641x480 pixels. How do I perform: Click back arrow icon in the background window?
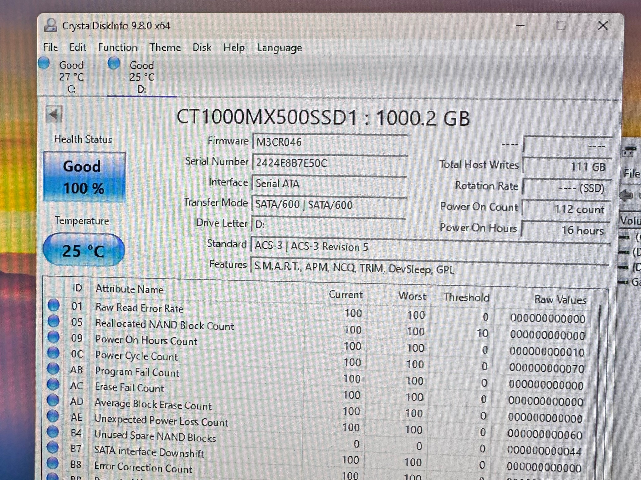click(626, 196)
